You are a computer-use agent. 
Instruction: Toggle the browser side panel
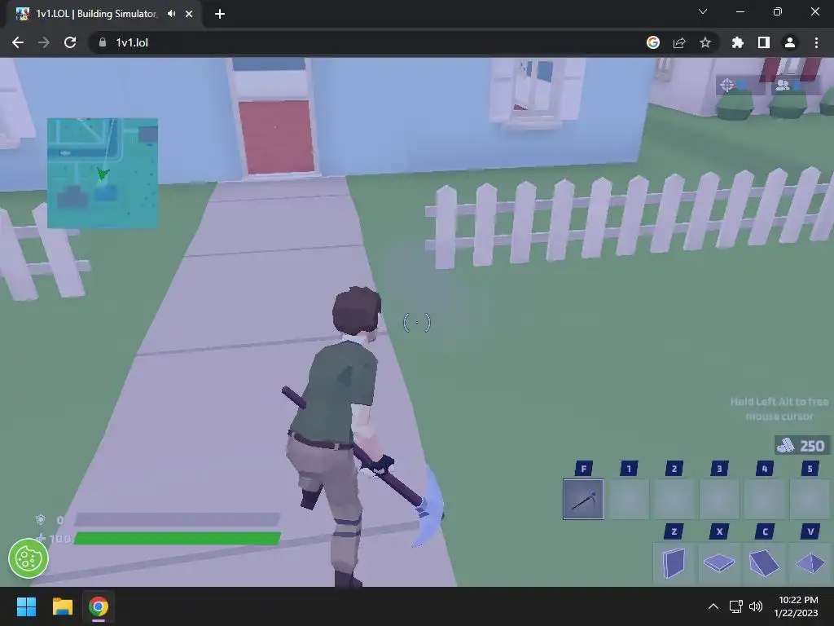[x=764, y=42]
